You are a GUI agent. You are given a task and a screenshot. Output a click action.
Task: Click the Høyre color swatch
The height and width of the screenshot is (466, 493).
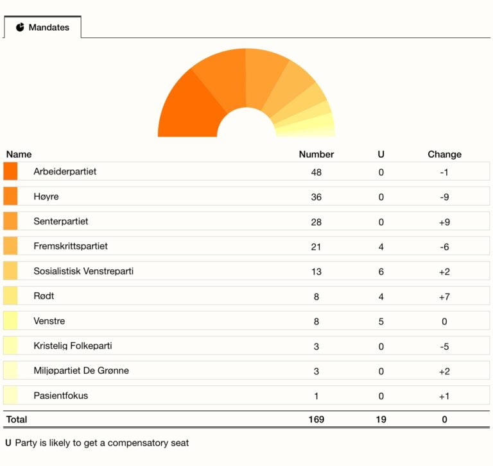(x=10, y=196)
